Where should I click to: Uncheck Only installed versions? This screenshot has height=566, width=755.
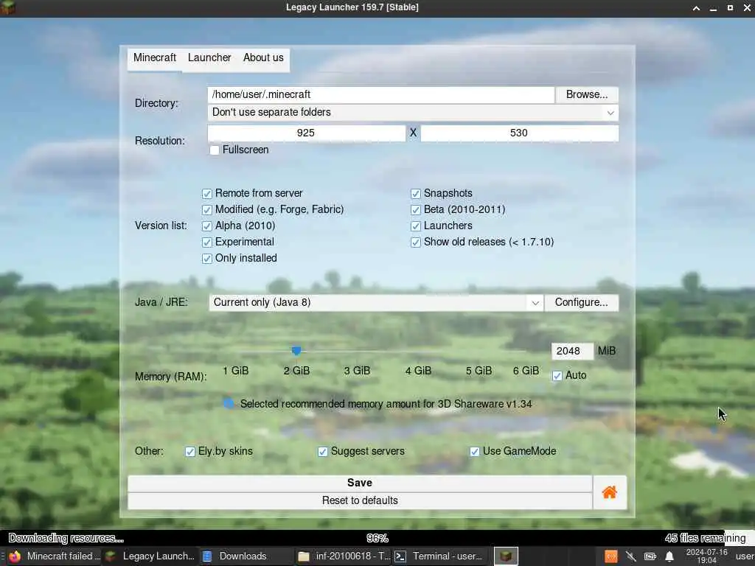point(207,259)
